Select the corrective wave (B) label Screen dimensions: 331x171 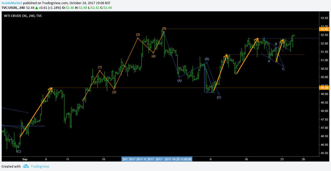tap(207, 59)
